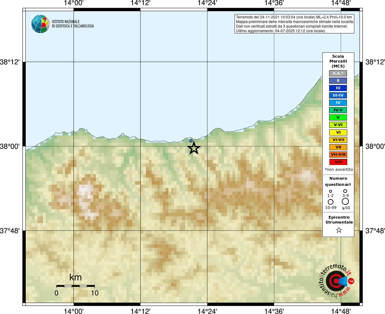Click the haisentitoilterremoto.it logo
The width and height of the screenshot is (385, 314).
click(x=336, y=281)
